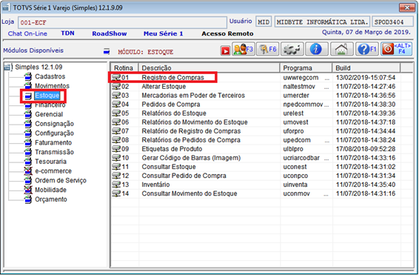The width and height of the screenshot is (419, 275).
Task: Open the TDN link
Action: [x=67, y=33]
